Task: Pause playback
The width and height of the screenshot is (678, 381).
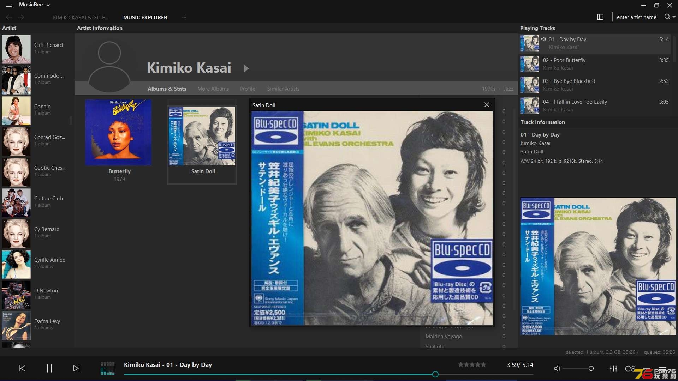Action: [49, 368]
